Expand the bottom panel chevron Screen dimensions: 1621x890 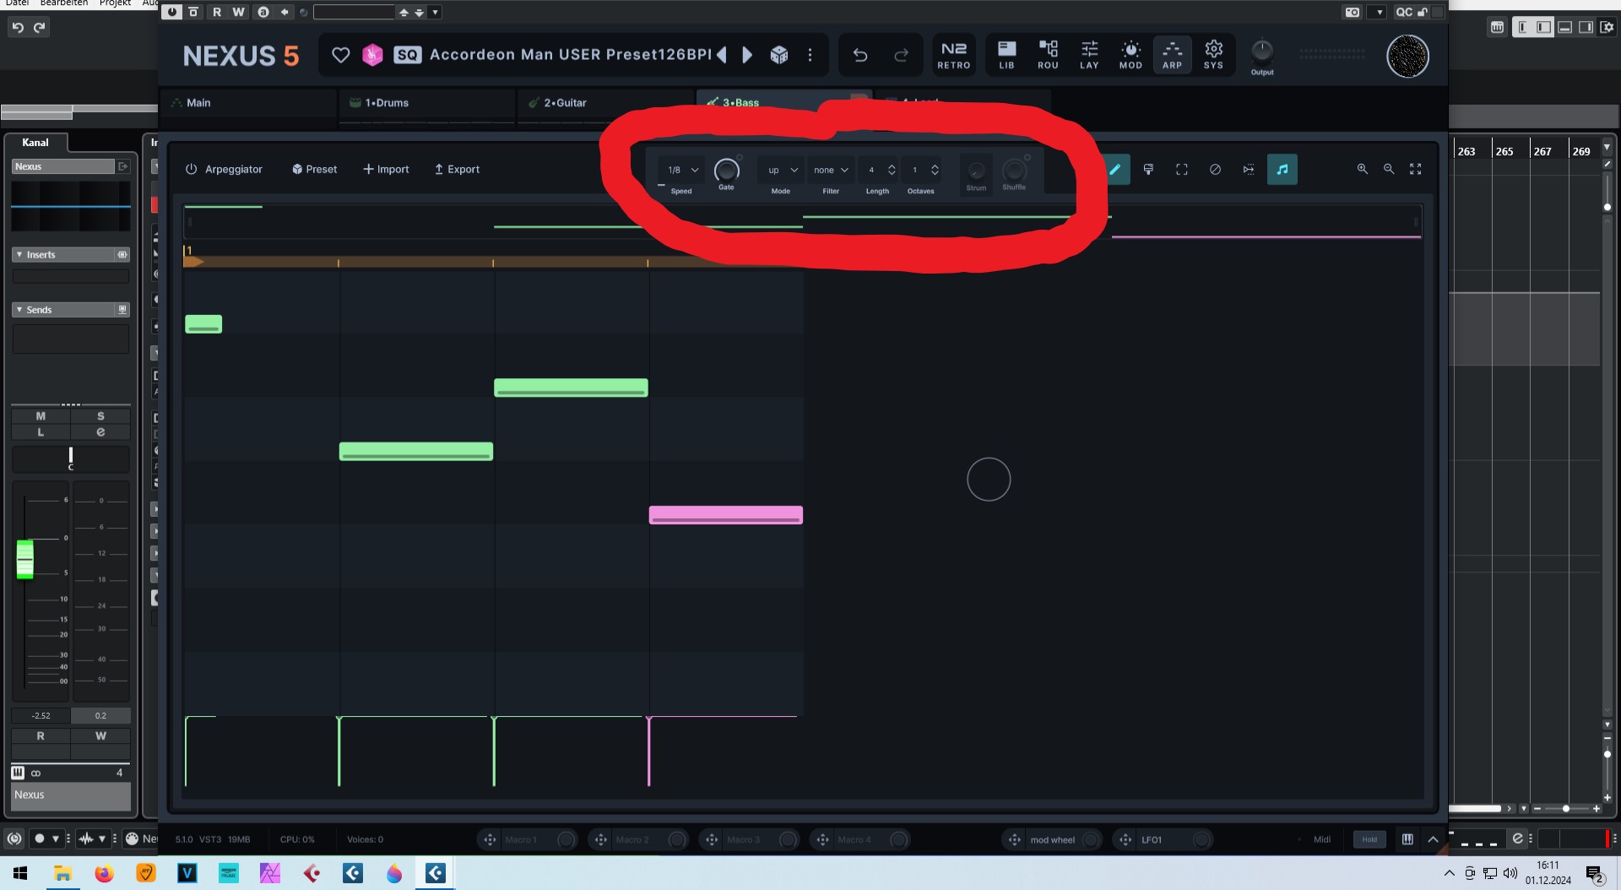click(1433, 839)
